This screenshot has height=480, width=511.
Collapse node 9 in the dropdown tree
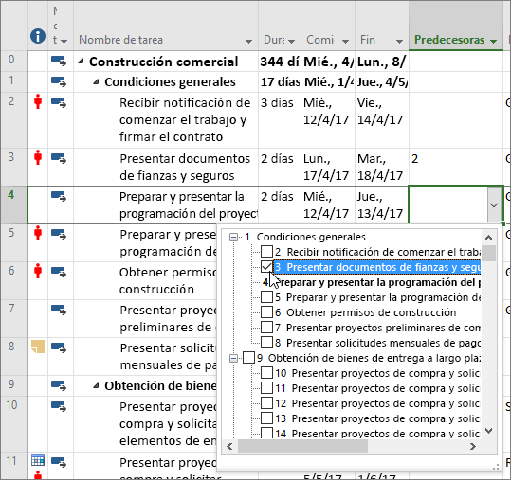pyautogui.click(x=233, y=358)
